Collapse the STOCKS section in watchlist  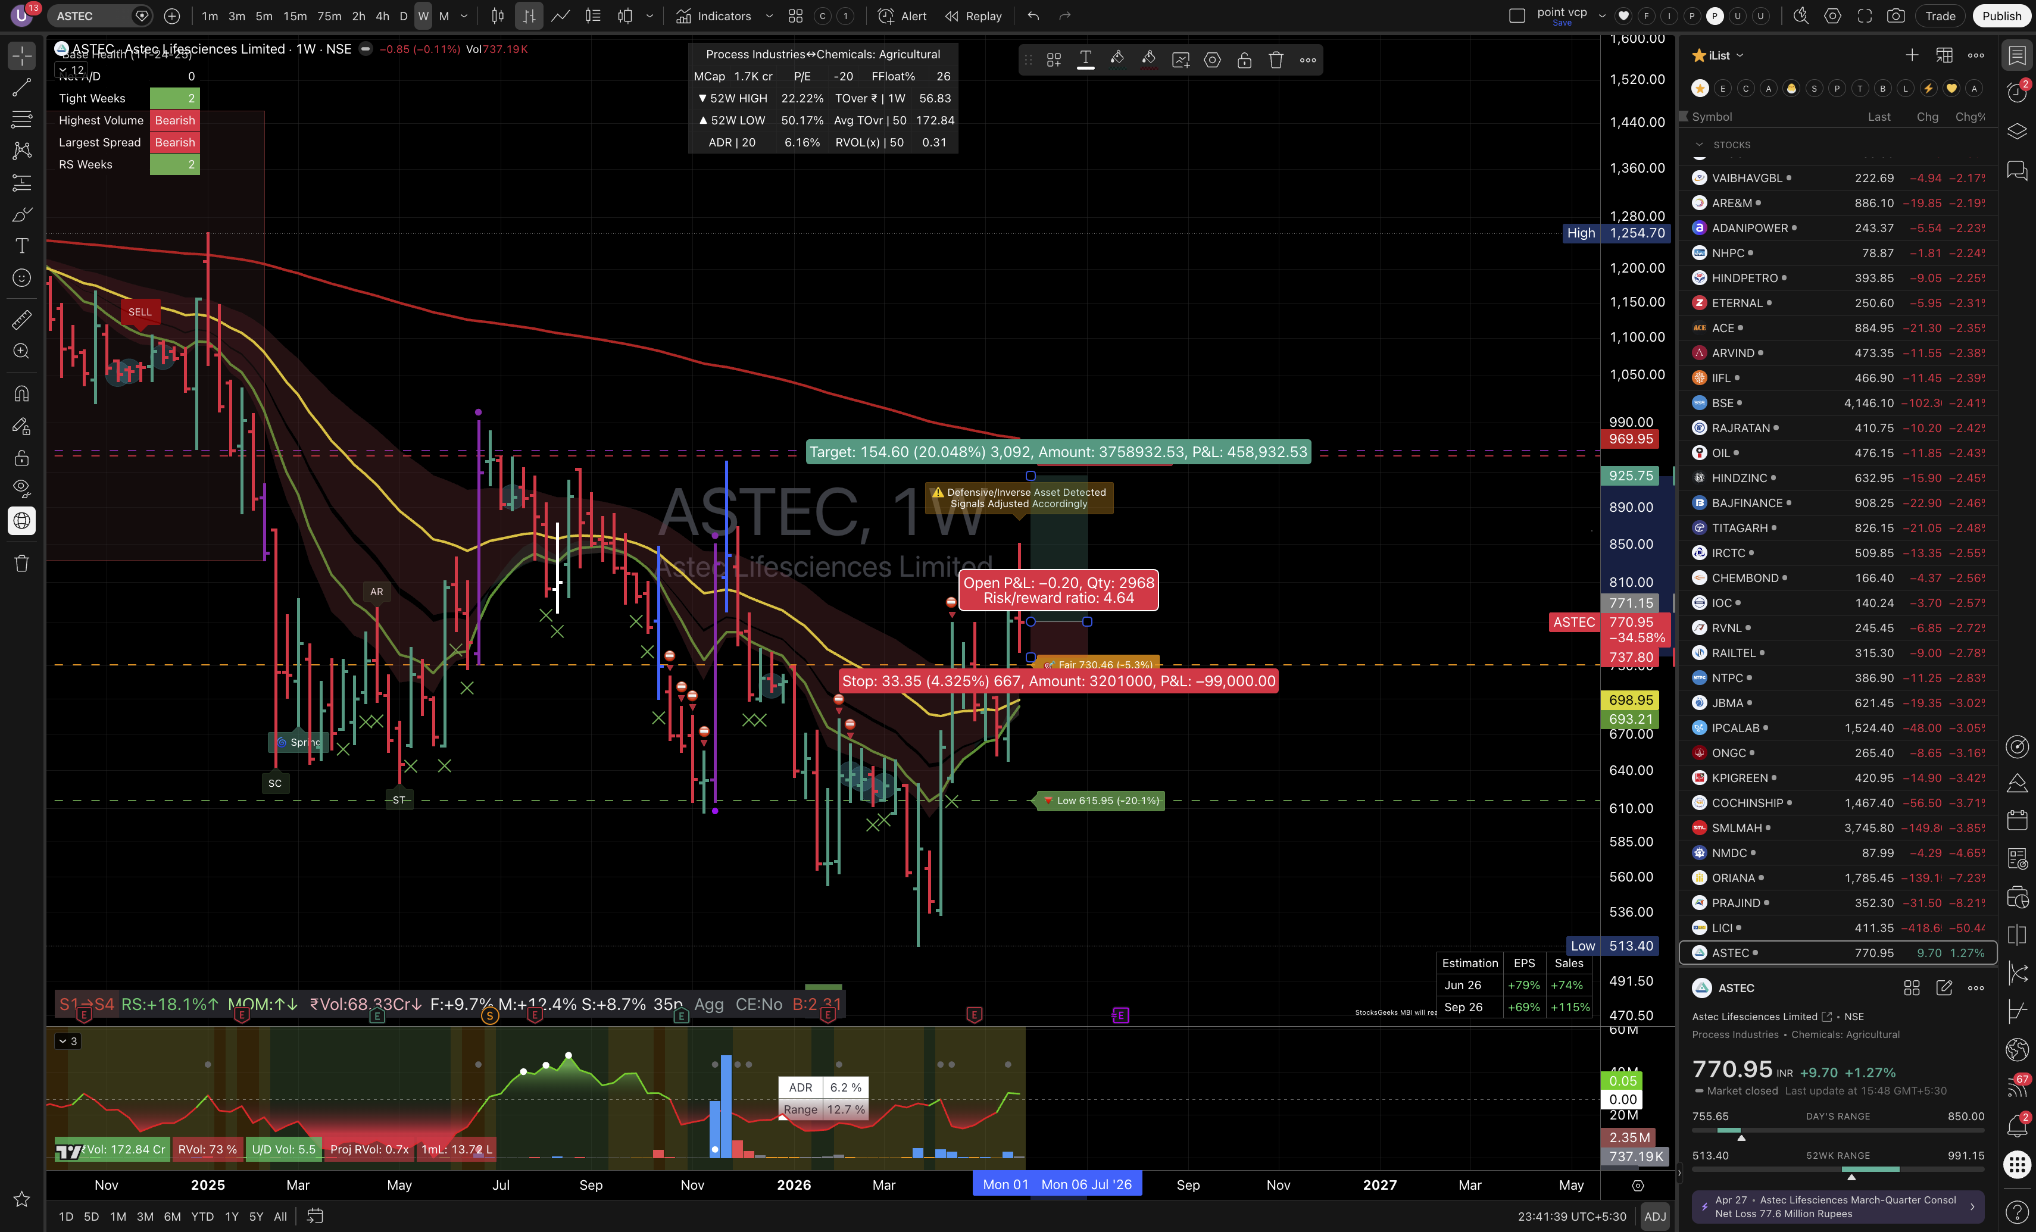click(x=1700, y=145)
